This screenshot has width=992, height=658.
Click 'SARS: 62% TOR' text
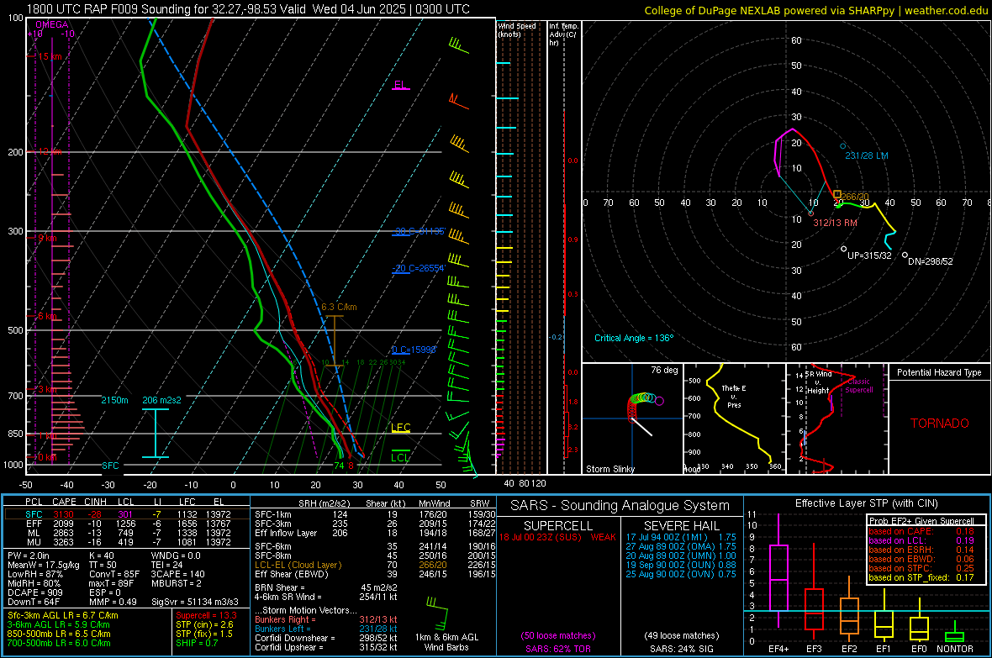click(x=558, y=649)
